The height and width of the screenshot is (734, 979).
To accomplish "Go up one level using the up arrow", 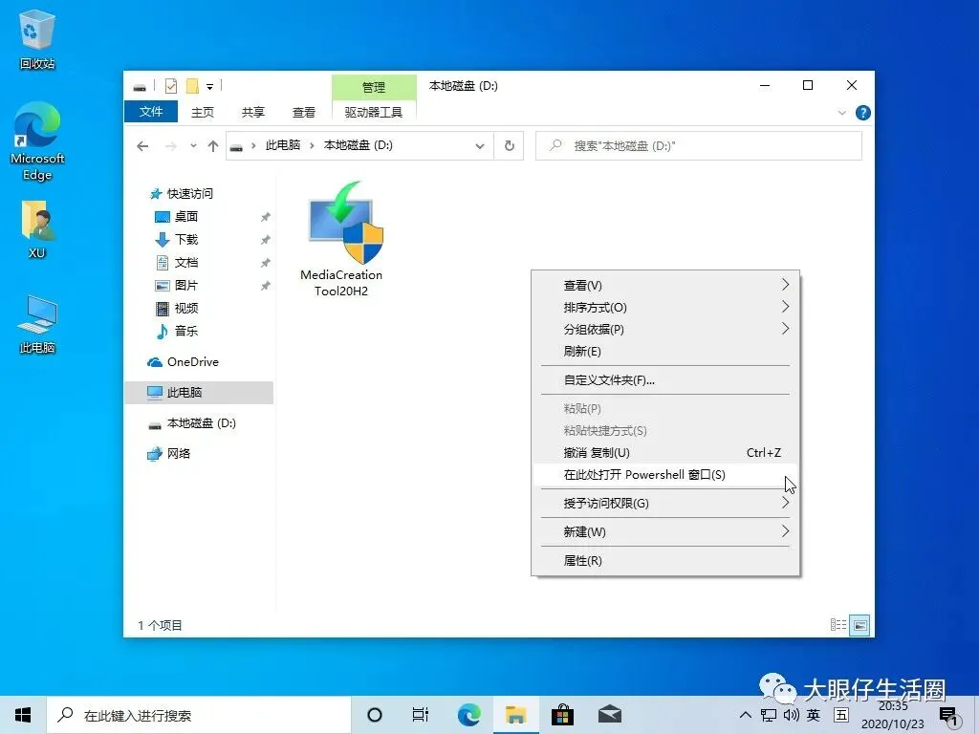I will pyautogui.click(x=212, y=145).
